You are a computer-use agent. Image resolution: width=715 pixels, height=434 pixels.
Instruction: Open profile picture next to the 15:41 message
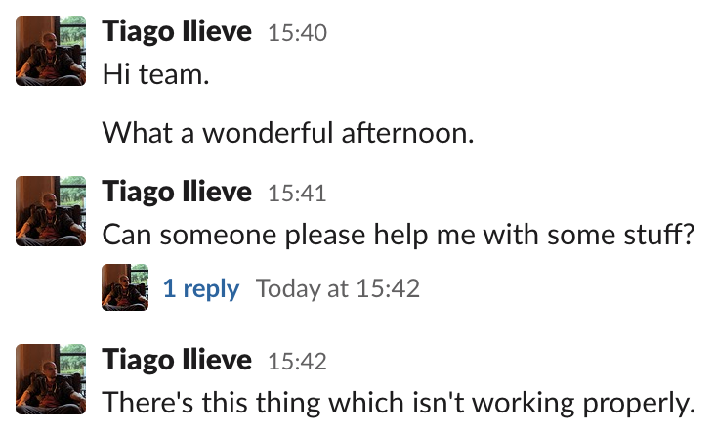[51, 210]
